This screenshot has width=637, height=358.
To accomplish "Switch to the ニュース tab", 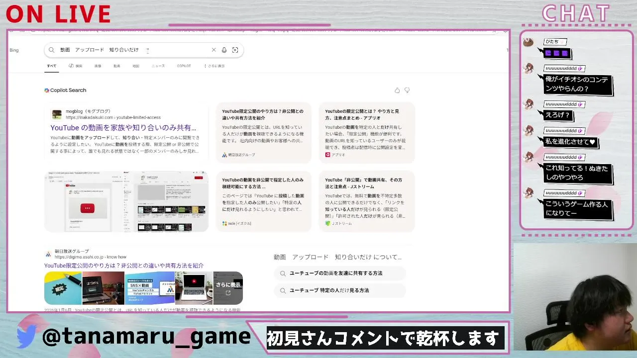I will click(158, 66).
